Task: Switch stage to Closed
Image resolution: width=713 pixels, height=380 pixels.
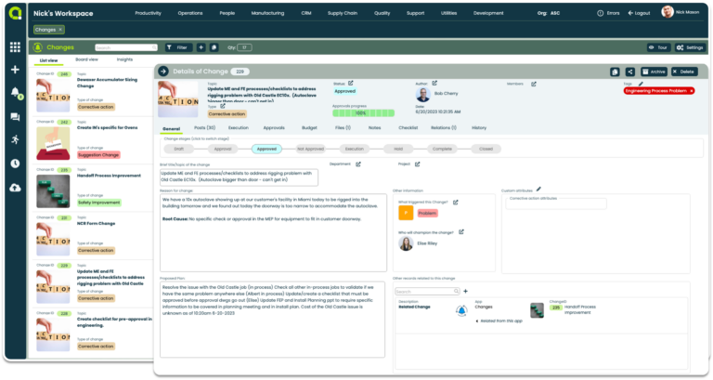Action: pyautogui.click(x=486, y=149)
